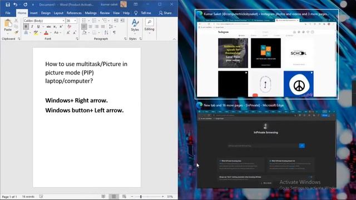
Task: Switch to the Layout tab
Action: (58, 13)
